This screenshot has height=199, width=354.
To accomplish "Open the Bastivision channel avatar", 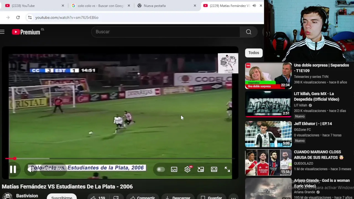I will point(7,196).
